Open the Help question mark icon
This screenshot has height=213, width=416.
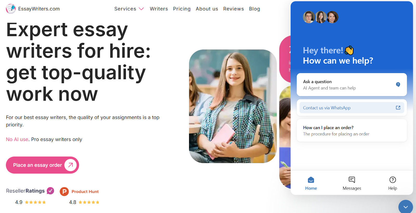[x=393, y=179]
